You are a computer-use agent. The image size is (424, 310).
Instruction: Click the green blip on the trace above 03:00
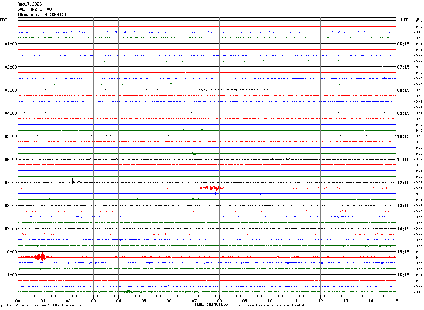171,84
